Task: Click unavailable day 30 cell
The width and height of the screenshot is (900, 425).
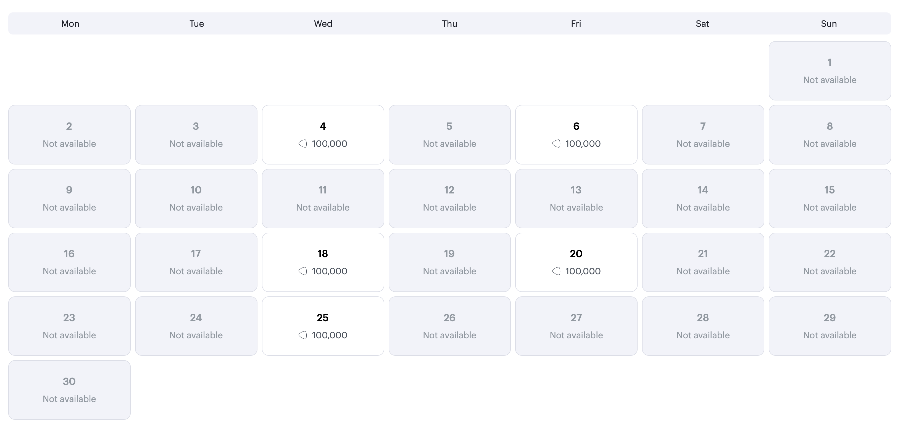Action: 69,390
